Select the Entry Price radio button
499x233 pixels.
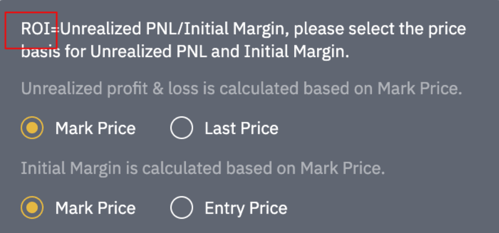click(x=182, y=208)
